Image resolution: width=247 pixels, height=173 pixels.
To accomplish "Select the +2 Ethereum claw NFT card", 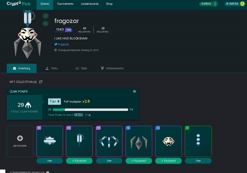I will click(139, 141).
